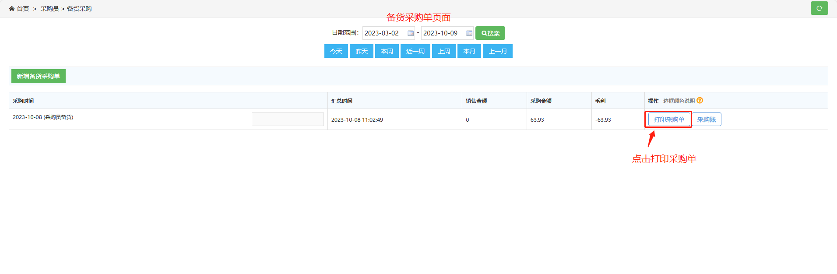Open the 采购账 purchase account button
Image resolution: width=837 pixels, height=274 pixels.
tap(706, 119)
